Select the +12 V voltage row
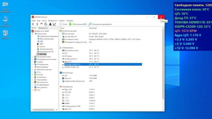212x119 pixels. point(102,100)
